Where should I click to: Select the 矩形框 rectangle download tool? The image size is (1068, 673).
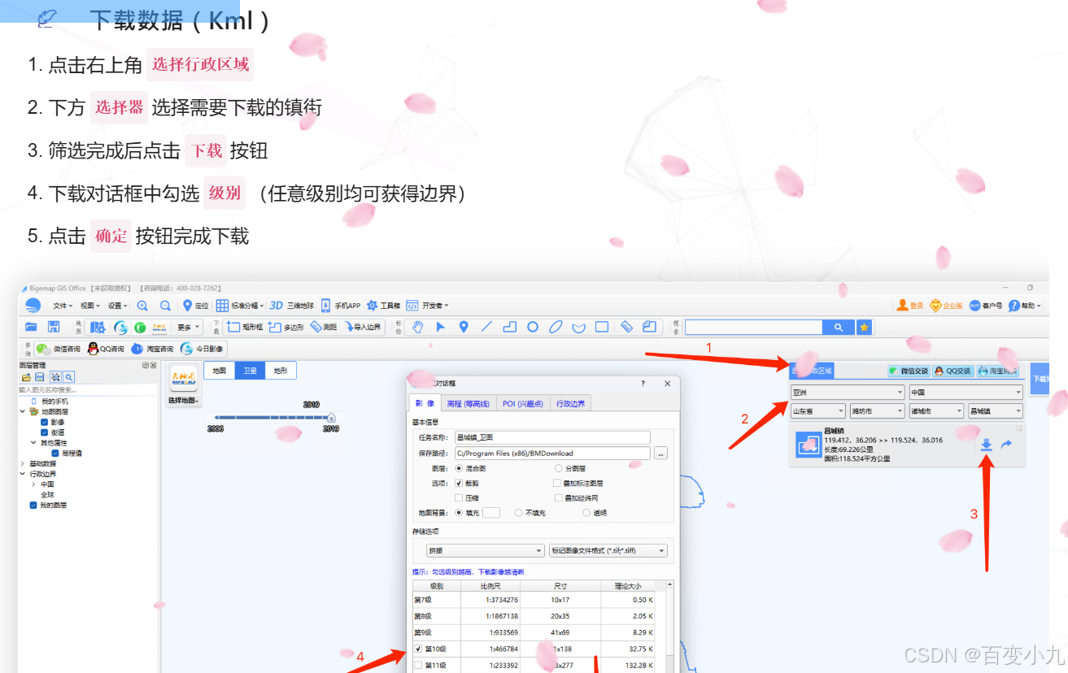[245, 327]
